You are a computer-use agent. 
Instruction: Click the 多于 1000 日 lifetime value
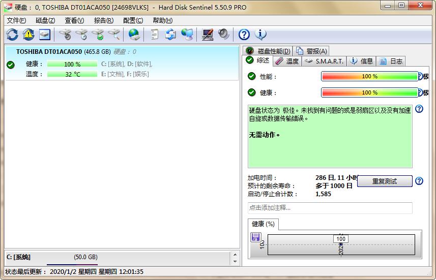pos(334,185)
